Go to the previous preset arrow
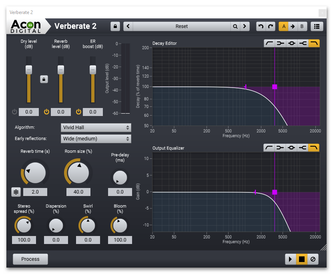This screenshot has width=333, height=274. [x=128, y=26]
